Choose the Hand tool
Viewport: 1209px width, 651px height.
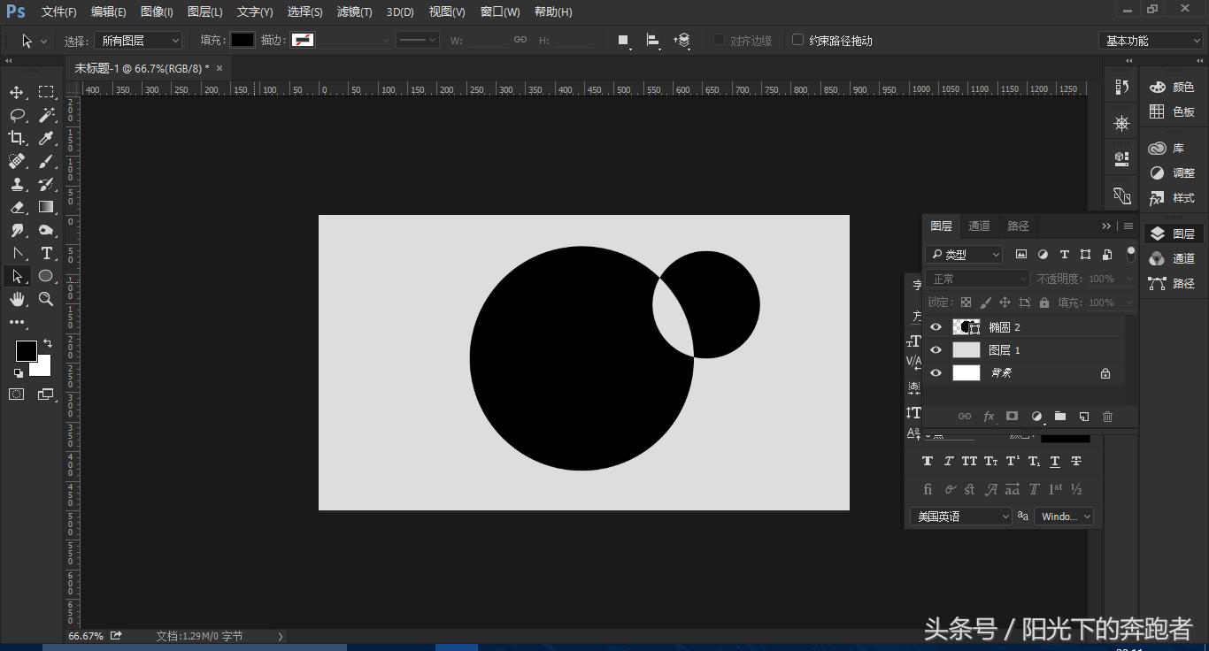click(x=17, y=299)
